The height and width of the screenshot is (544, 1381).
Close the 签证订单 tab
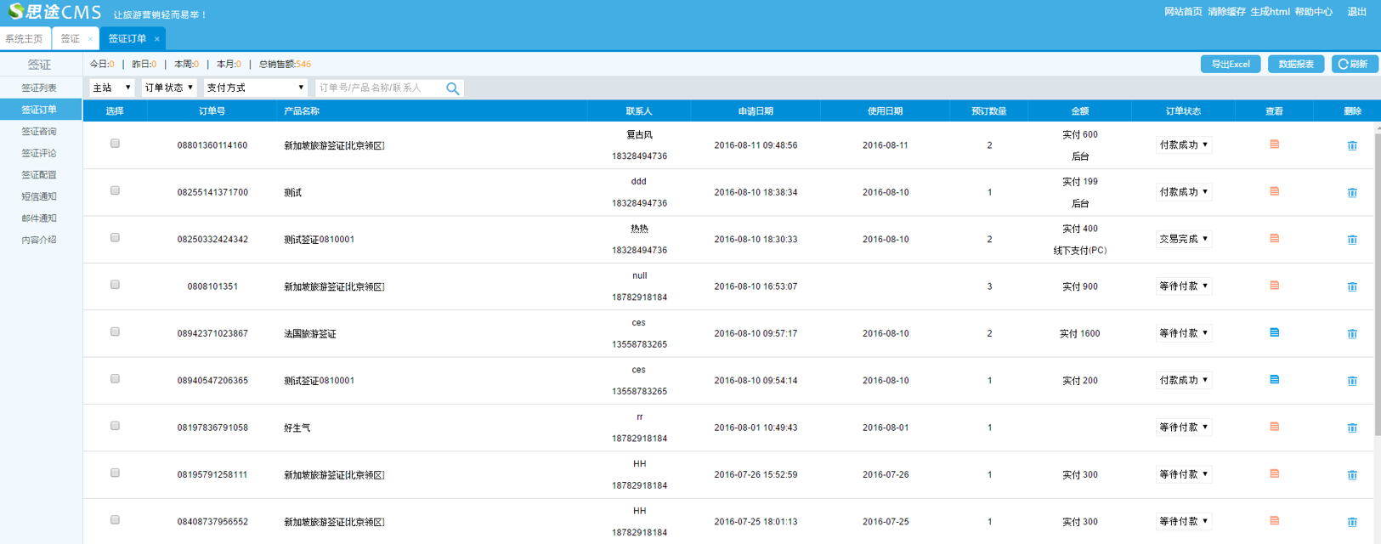(x=157, y=39)
